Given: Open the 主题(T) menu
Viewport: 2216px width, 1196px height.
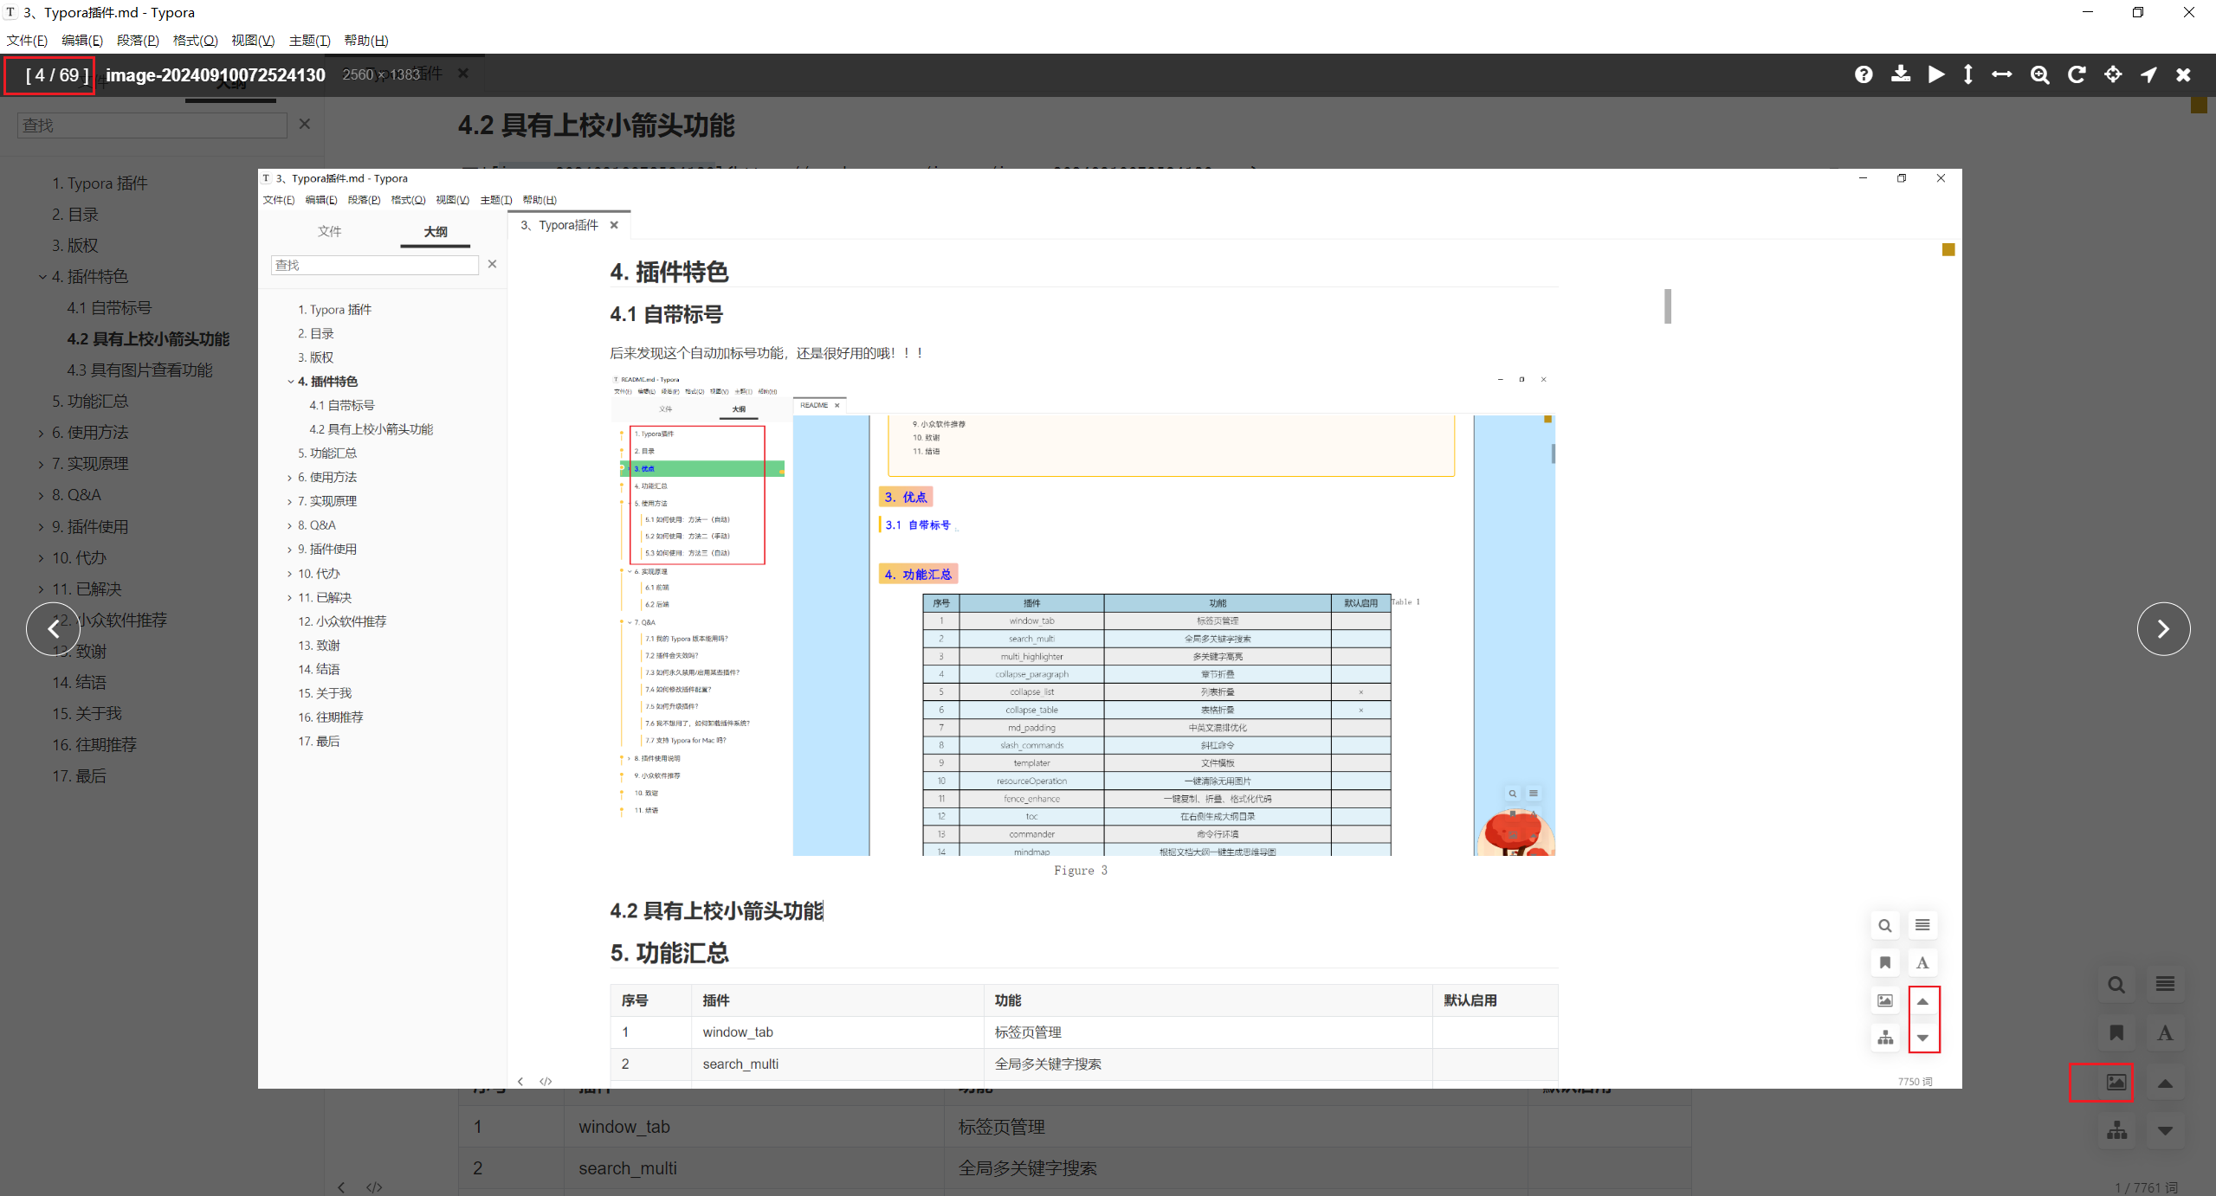Looking at the screenshot, I should 309,41.
